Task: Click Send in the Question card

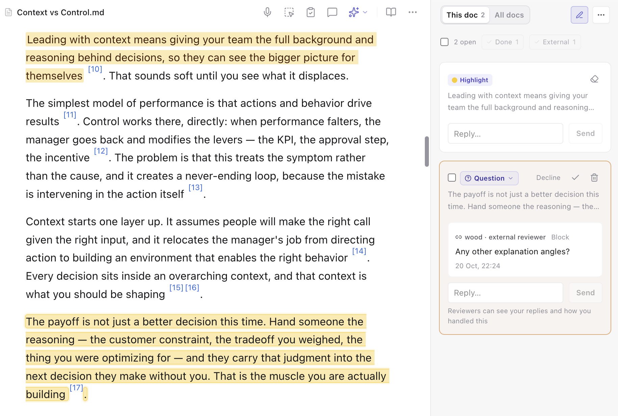Action: [x=585, y=293]
